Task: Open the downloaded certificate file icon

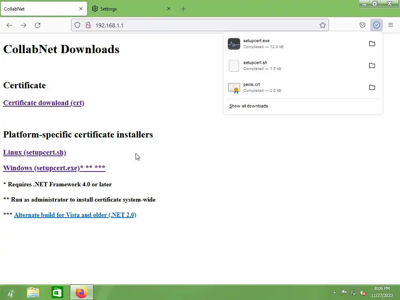Action: pos(234,88)
